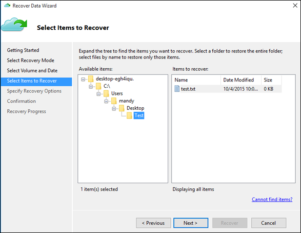Collapse the desktop-egh4iqu root node
The image size is (301, 233).
point(83,79)
